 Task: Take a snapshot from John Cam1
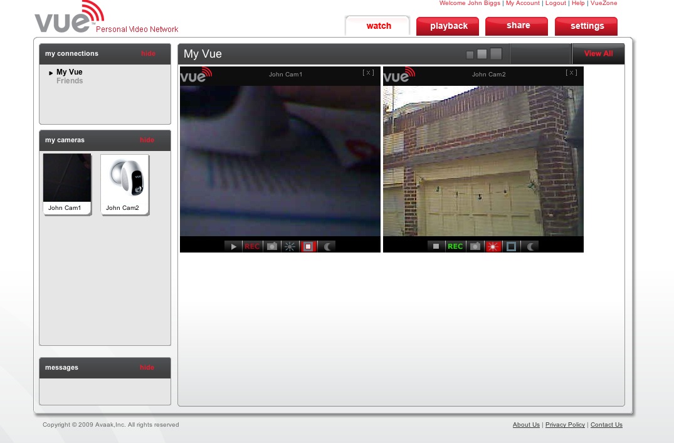[x=271, y=247]
